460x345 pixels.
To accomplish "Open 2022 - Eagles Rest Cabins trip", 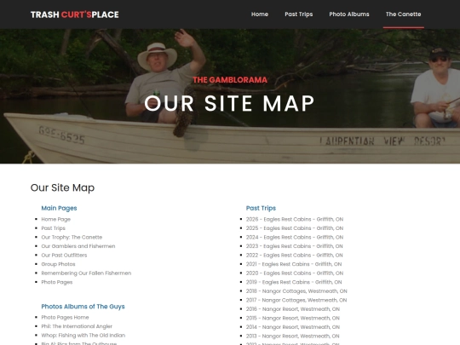I will (x=294, y=255).
